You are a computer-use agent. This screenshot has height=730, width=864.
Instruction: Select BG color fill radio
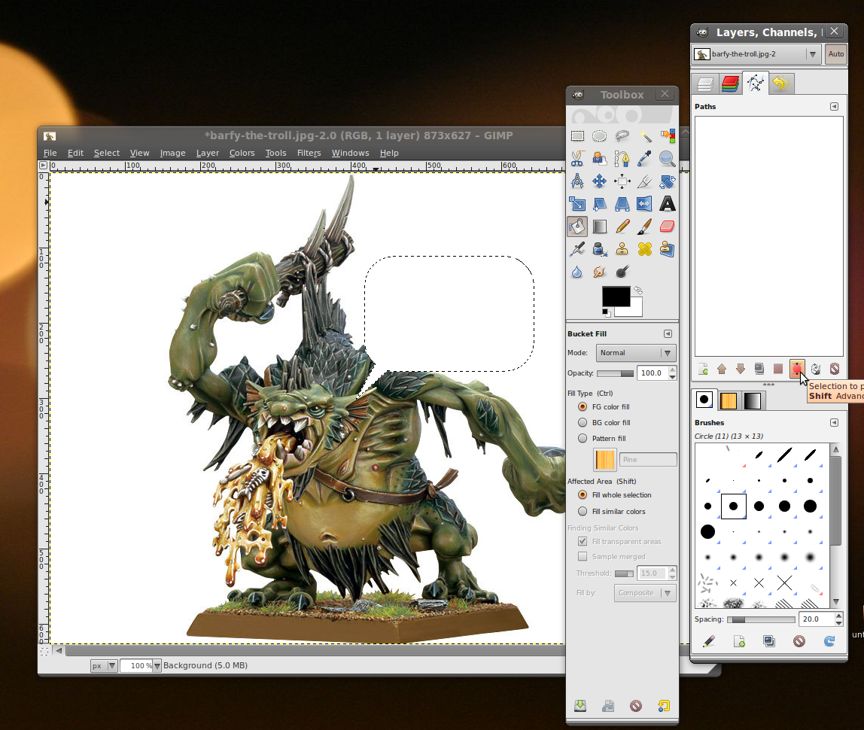coord(583,423)
